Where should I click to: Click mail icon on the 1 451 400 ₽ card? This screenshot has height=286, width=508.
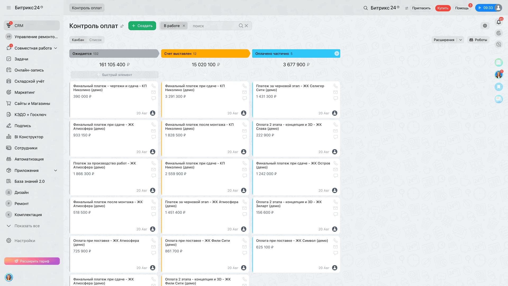click(244, 208)
